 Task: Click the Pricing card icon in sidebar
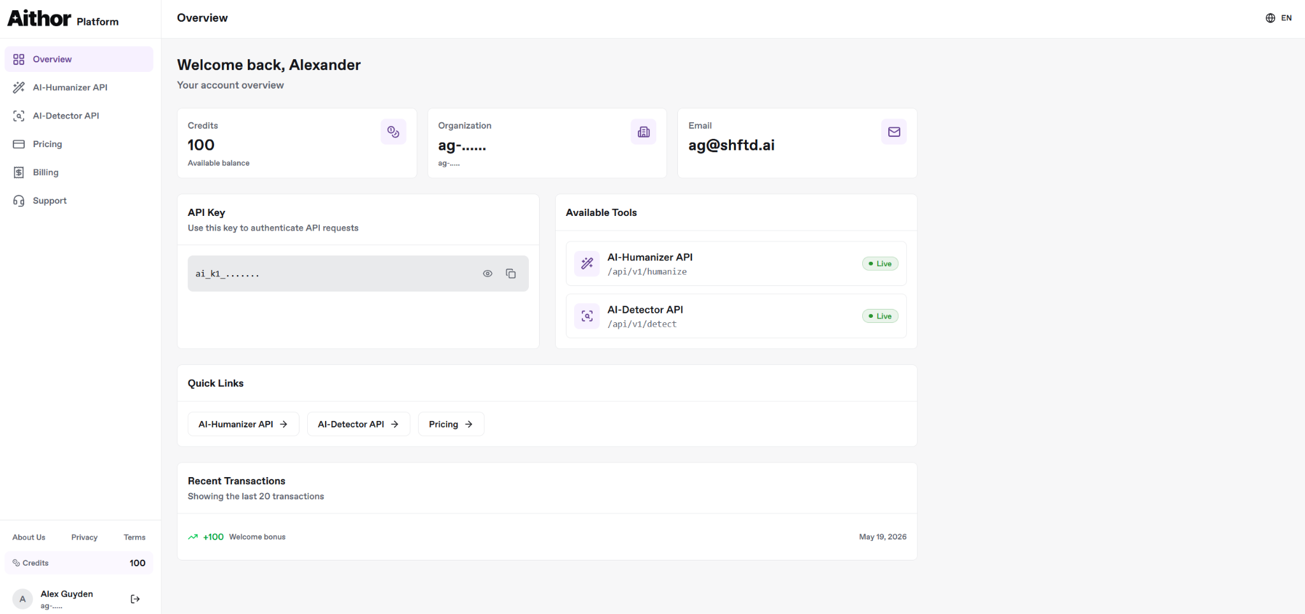tap(18, 144)
